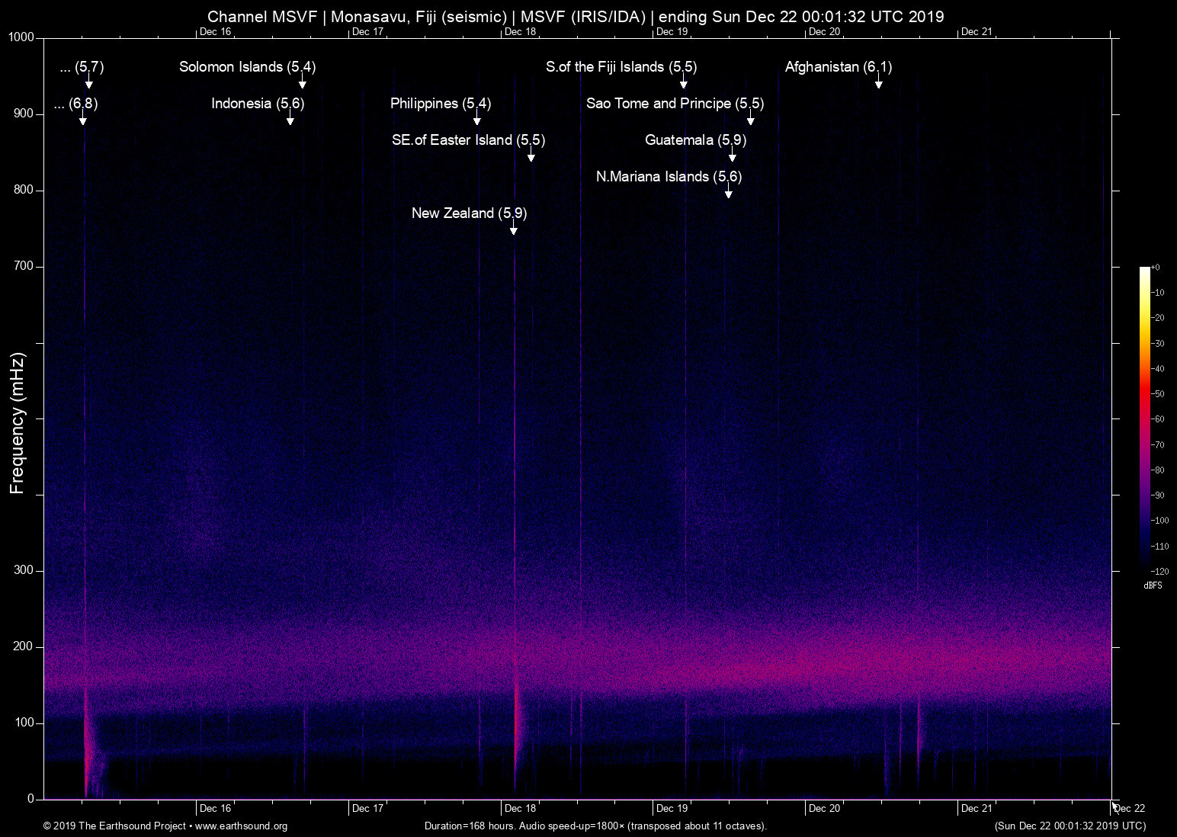The width and height of the screenshot is (1177, 837).
Task: Click the 100 frequency axis label
Action: point(24,723)
